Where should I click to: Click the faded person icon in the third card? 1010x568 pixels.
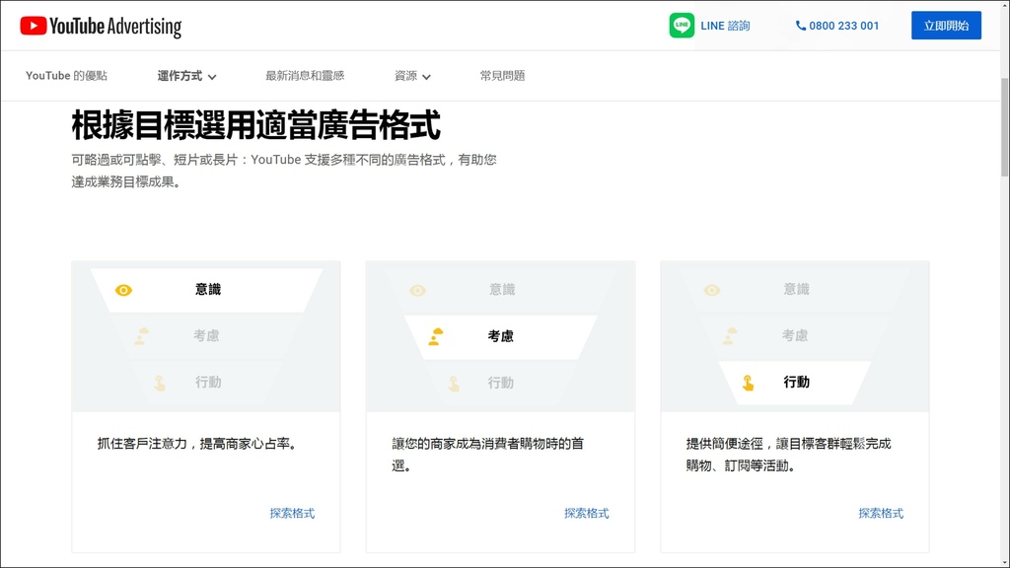[730, 336]
